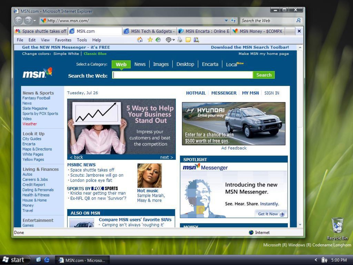The image size is (353, 265).
Task: Open the Fantasy Football sidebar link
Action: click(36, 98)
